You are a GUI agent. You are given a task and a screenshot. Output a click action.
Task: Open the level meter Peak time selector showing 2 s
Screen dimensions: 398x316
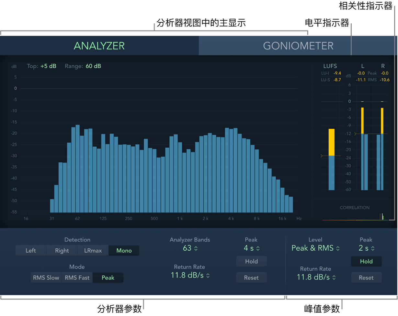tap(366, 248)
